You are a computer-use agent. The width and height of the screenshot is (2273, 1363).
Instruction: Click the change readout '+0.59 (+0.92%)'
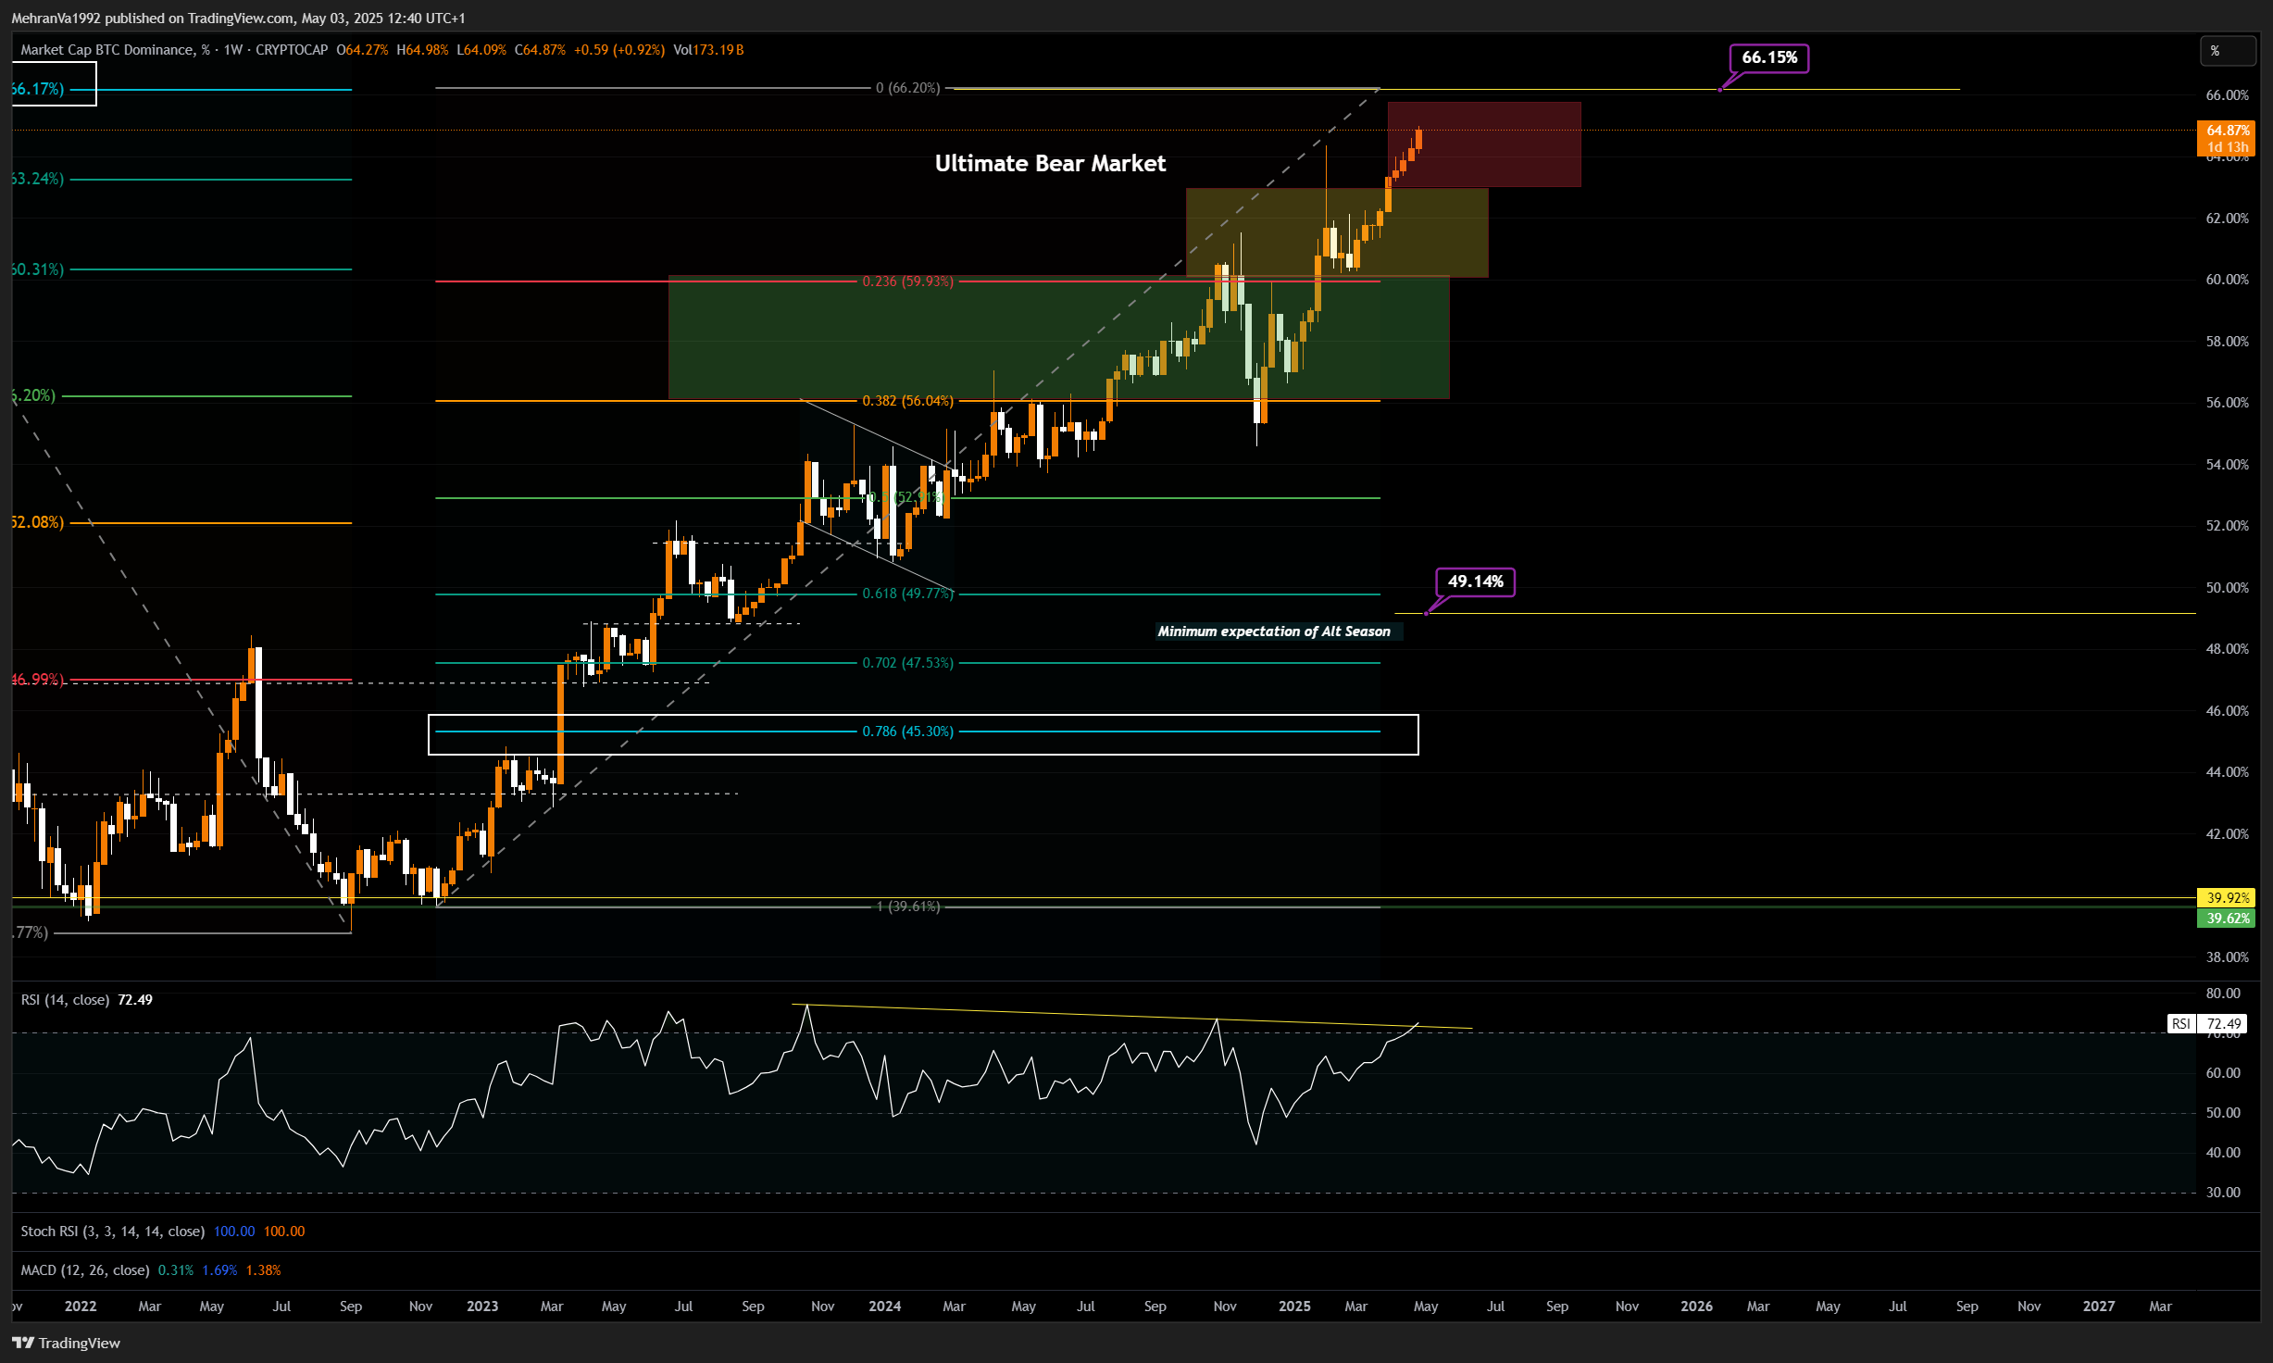619,50
